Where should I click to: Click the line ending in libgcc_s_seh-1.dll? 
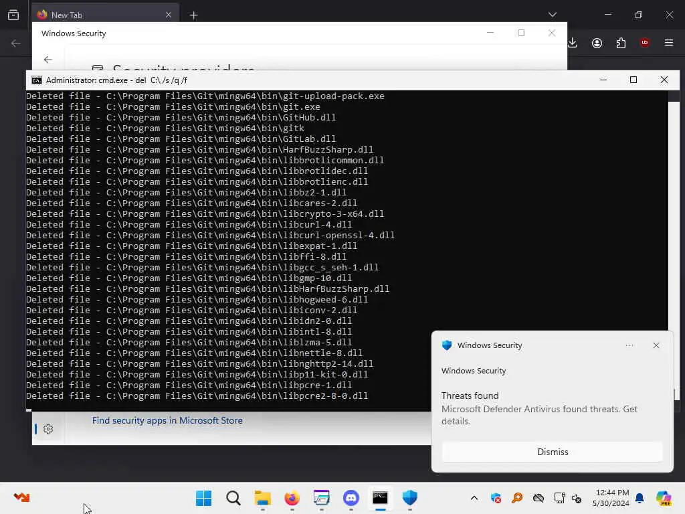point(202,268)
